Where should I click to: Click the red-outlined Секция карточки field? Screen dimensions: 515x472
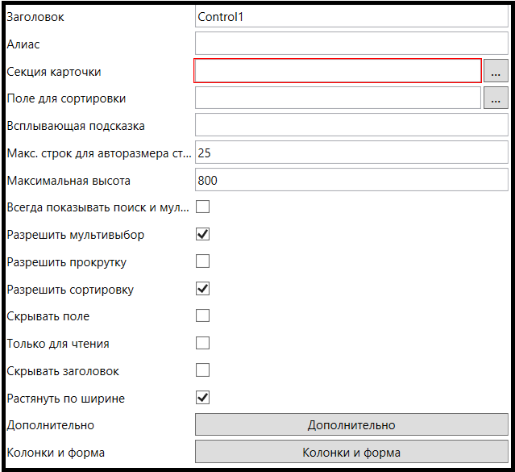tap(338, 71)
